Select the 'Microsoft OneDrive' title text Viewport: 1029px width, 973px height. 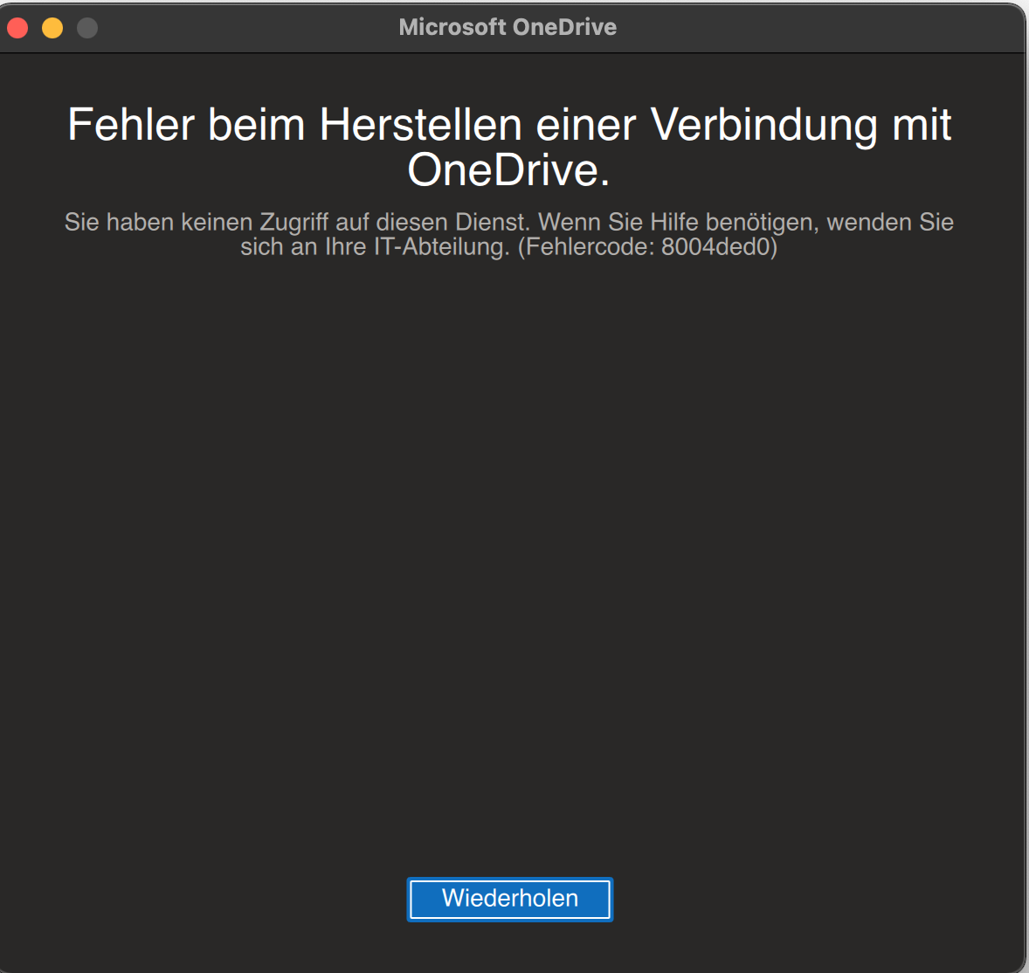point(508,27)
